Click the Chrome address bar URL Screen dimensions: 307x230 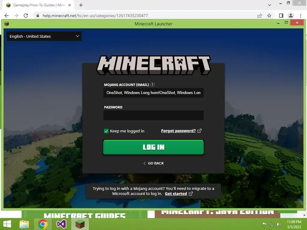95,16
